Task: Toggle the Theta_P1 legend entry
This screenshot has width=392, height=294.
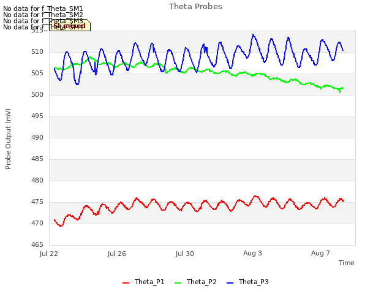Action: pyautogui.click(x=143, y=282)
